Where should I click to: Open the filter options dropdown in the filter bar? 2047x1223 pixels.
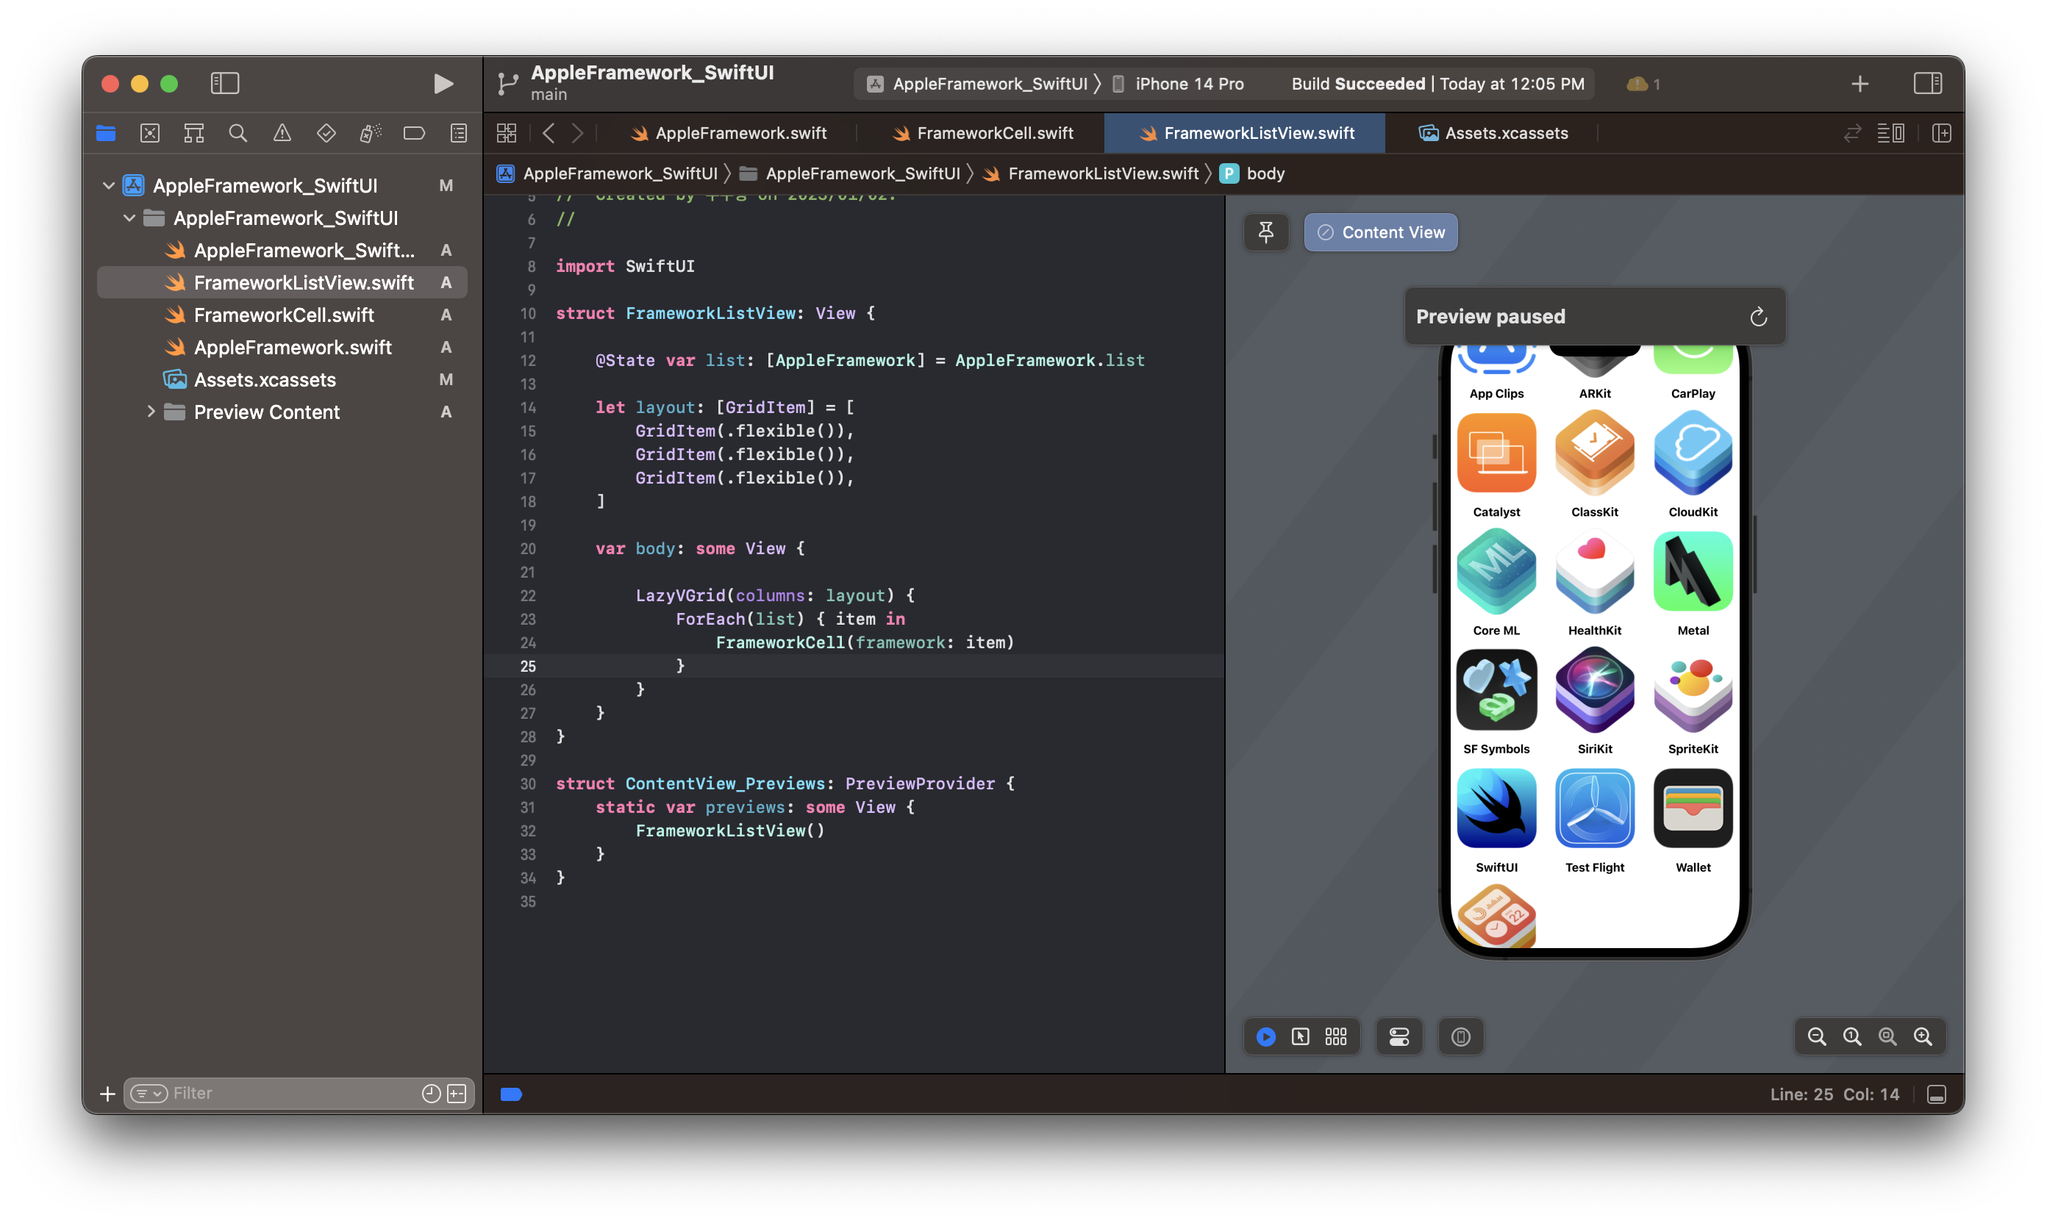pos(149,1094)
